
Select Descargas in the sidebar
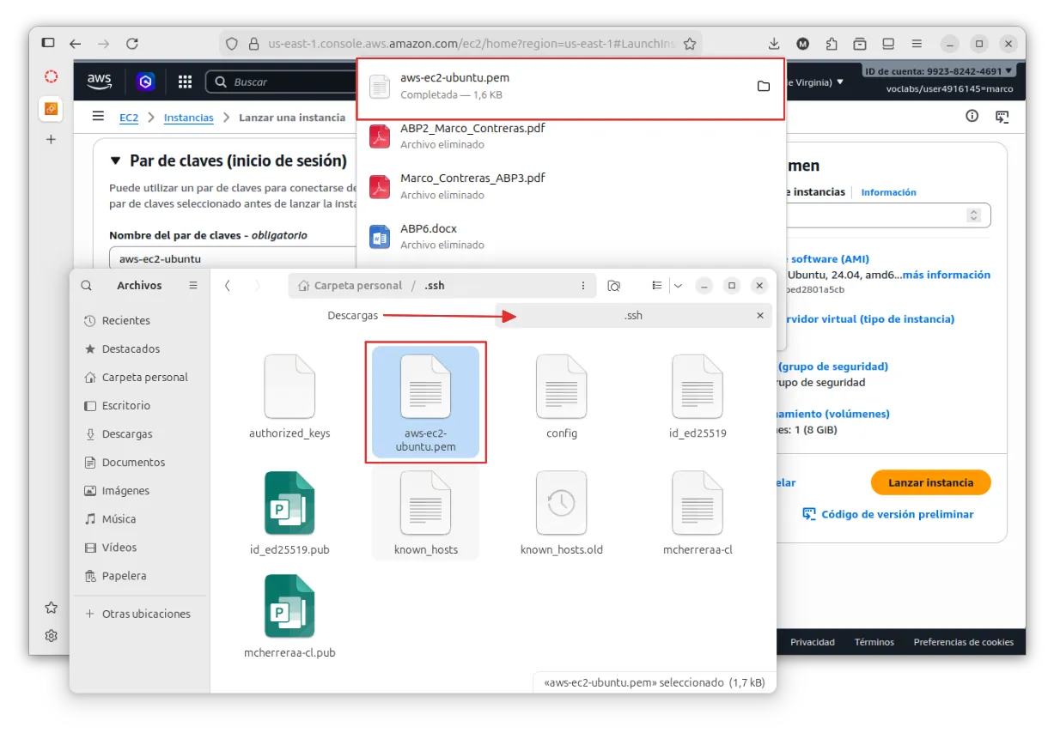[126, 434]
